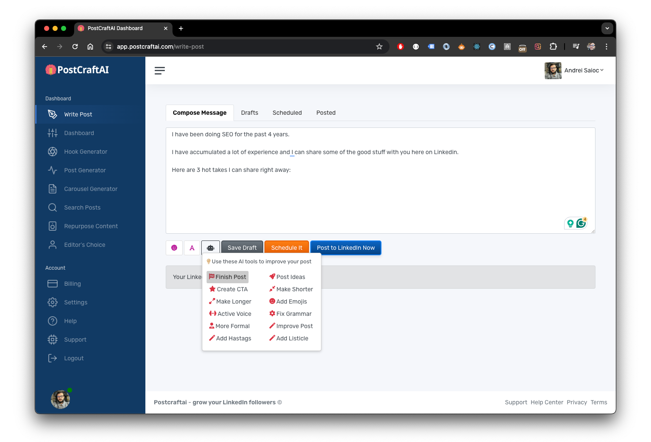Open the hamburger sidebar menu icon
This screenshot has height=442, width=651.
click(159, 71)
